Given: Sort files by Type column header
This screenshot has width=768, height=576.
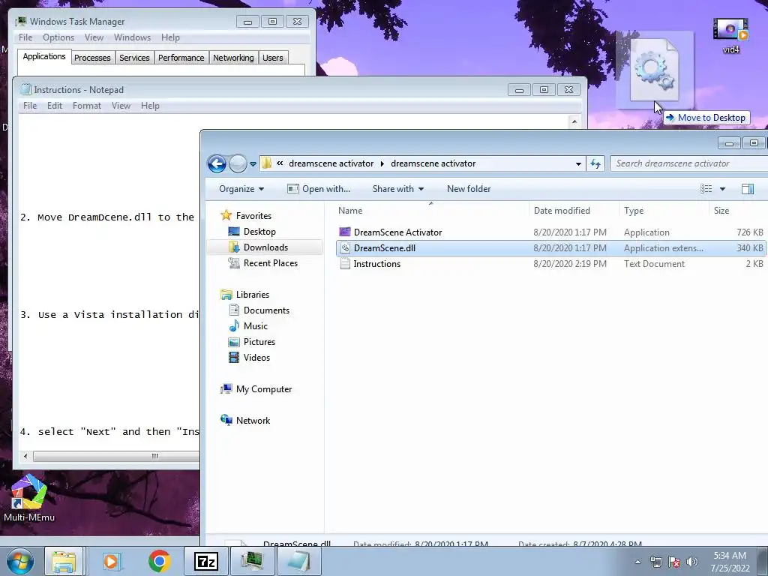Looking at the screenshot, I should pos(664,211).
